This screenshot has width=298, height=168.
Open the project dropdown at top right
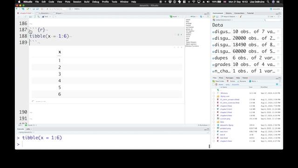point(276,9)
